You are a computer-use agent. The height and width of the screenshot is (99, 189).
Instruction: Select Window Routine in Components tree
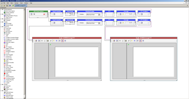[x=10, y=80]
